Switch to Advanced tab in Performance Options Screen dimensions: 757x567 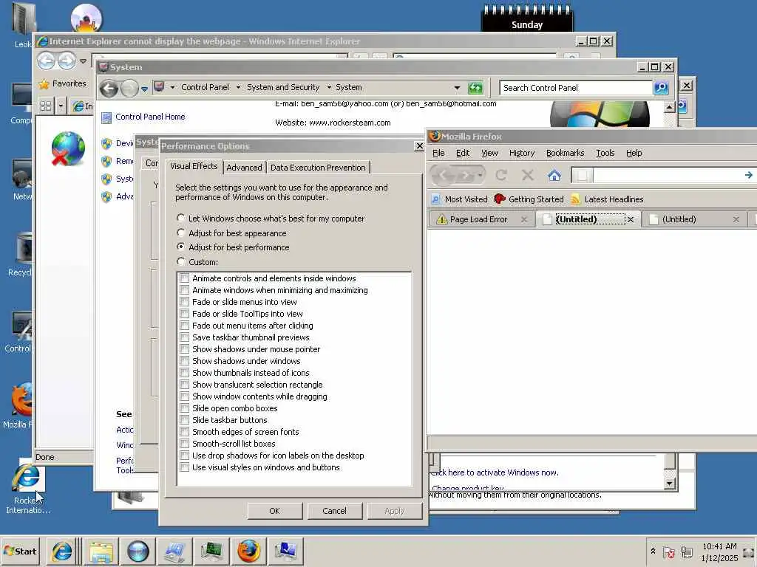pos(244,168)
